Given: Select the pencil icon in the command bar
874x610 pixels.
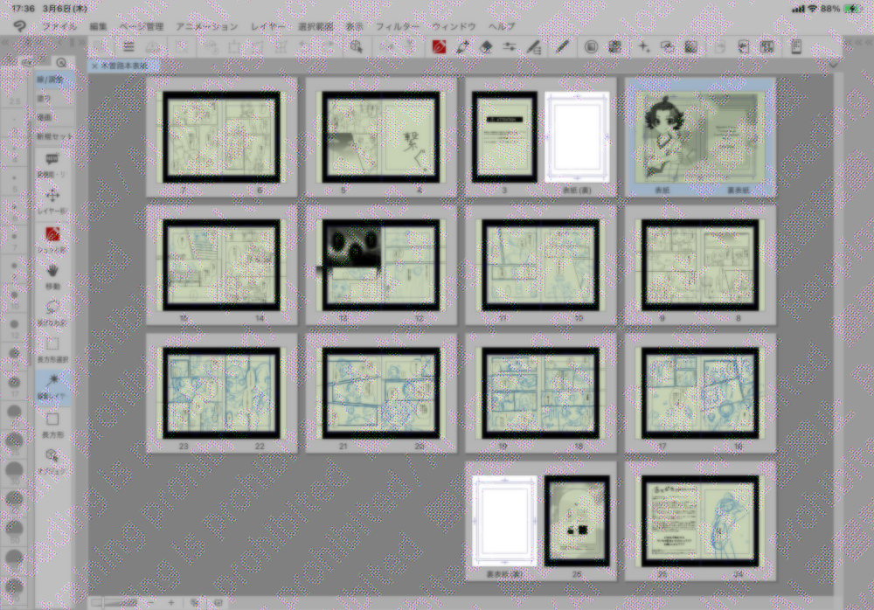Looking at the screenshot, I should [x=561, y=46].
